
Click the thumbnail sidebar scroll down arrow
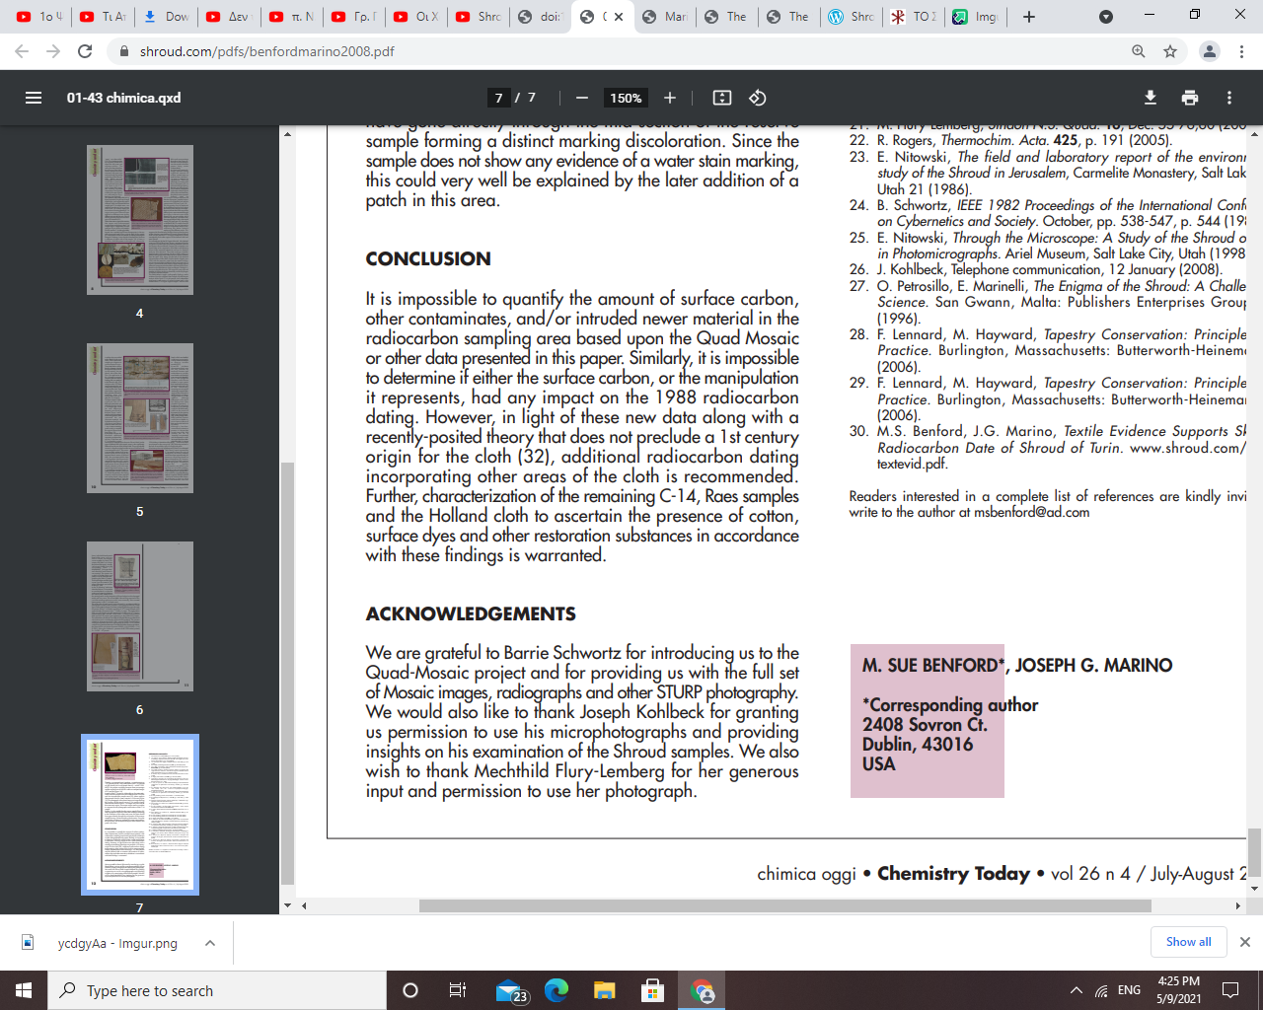pyautogui.click(x=287, y=904)
